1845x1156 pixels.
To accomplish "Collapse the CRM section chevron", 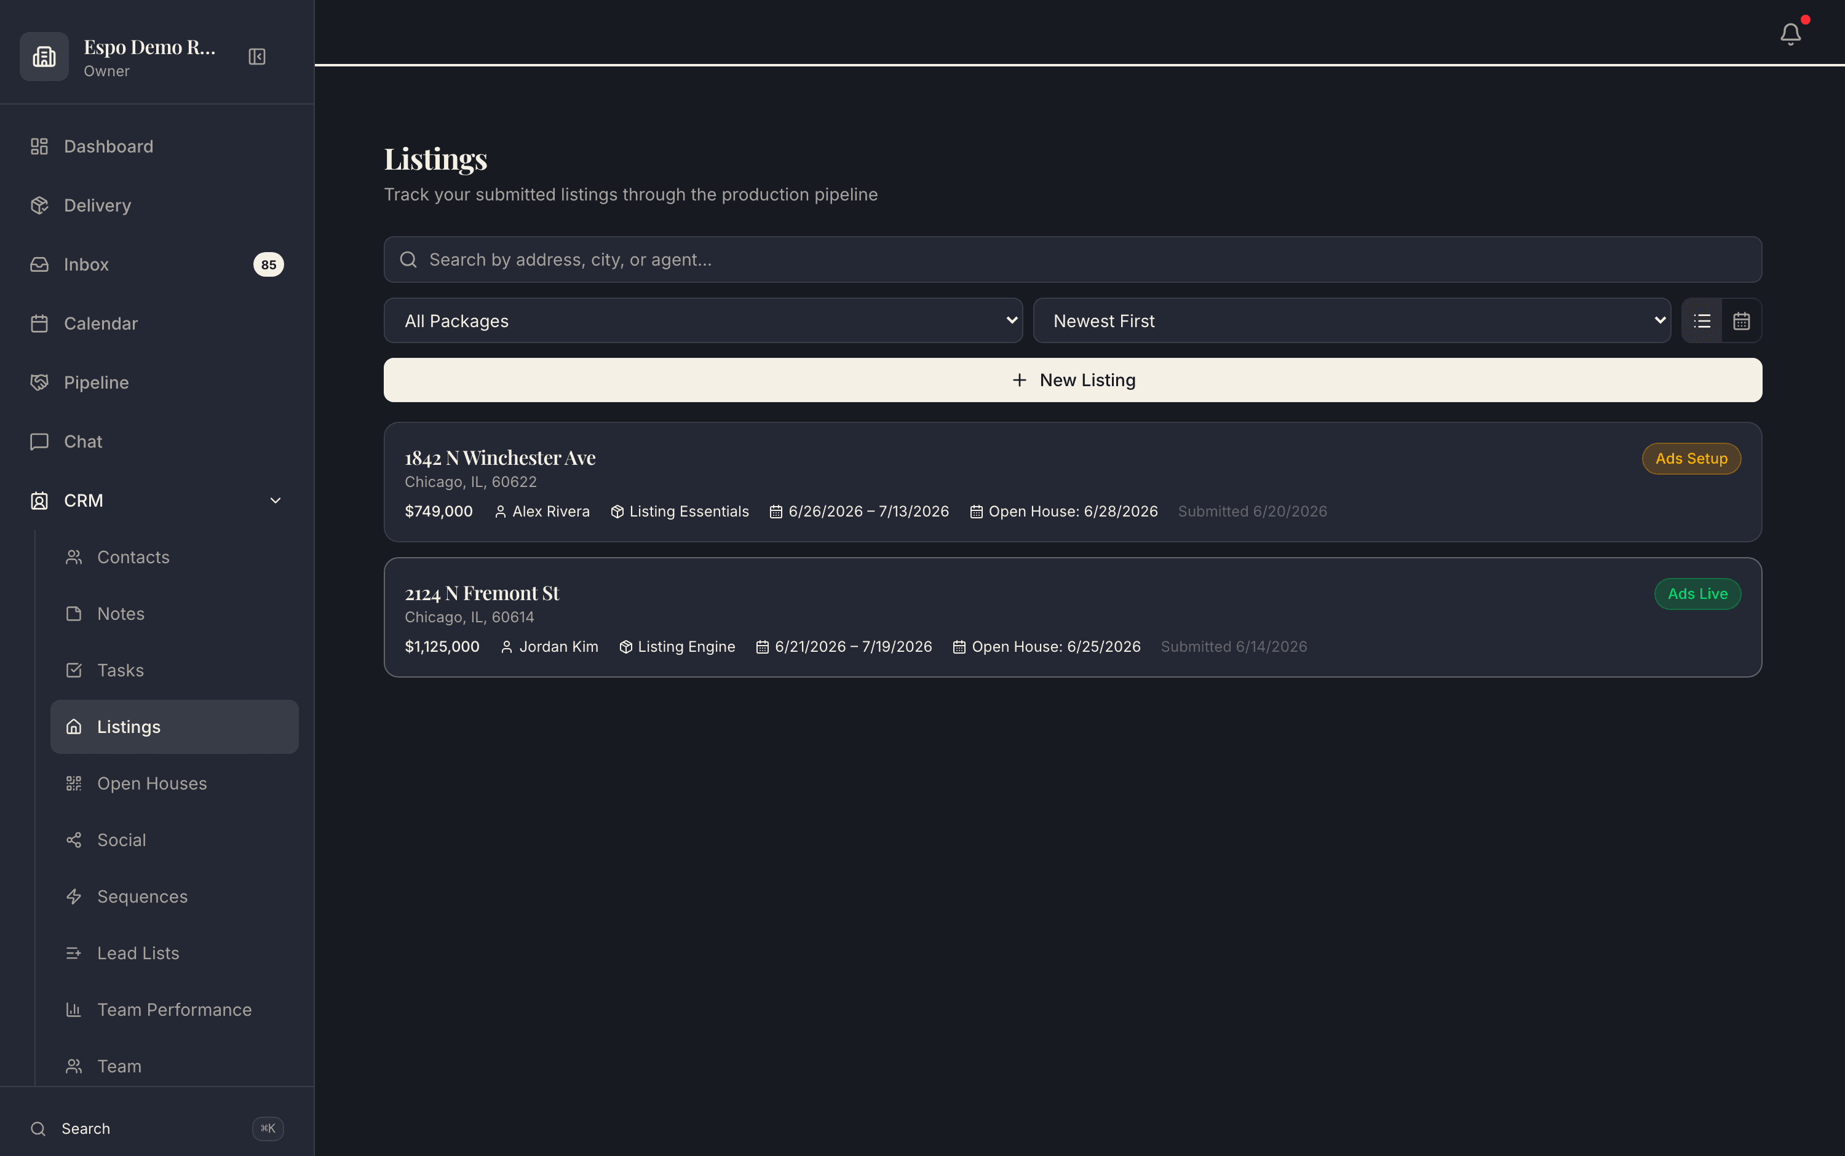I will pyautogui.click(x=276, y=501).
